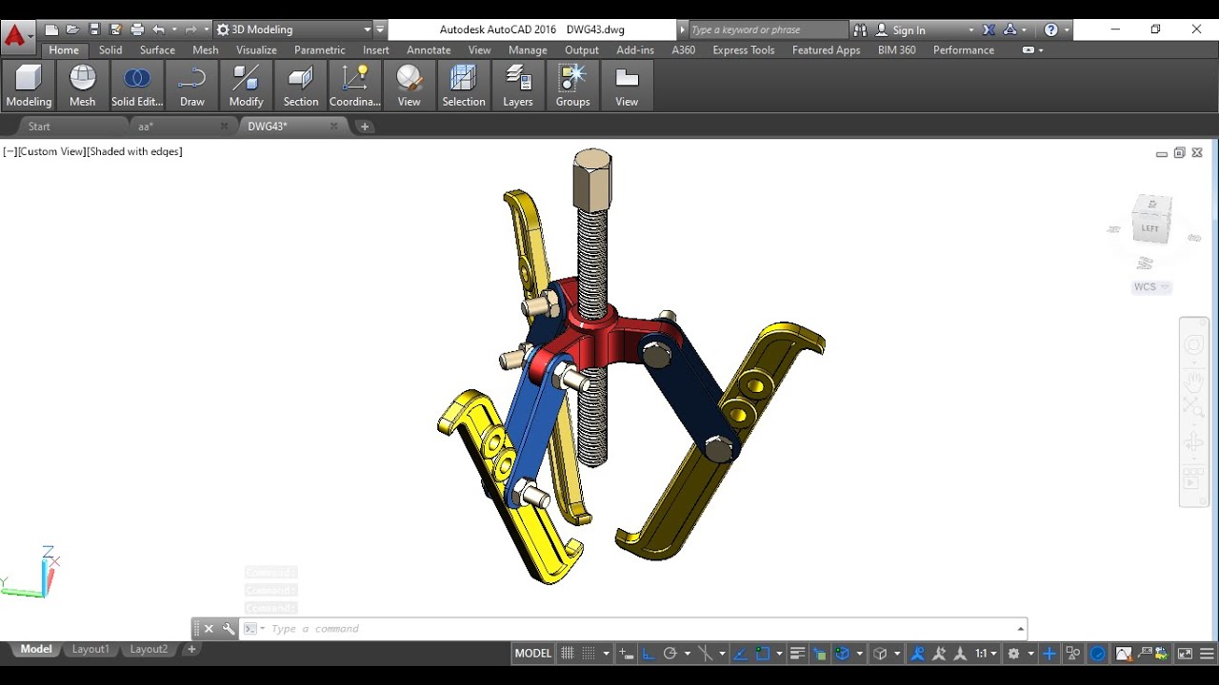Toggle snap mode in status bar
Screen dimensions: 1219x685
589,654
